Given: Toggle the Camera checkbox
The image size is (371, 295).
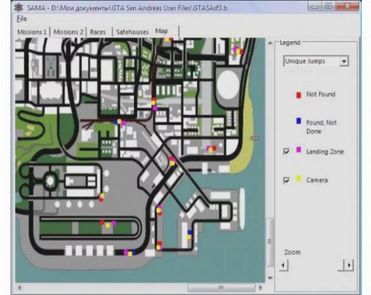Looking at the screenshot, I should tap(286, 180).
